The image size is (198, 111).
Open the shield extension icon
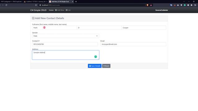(181, 5)
